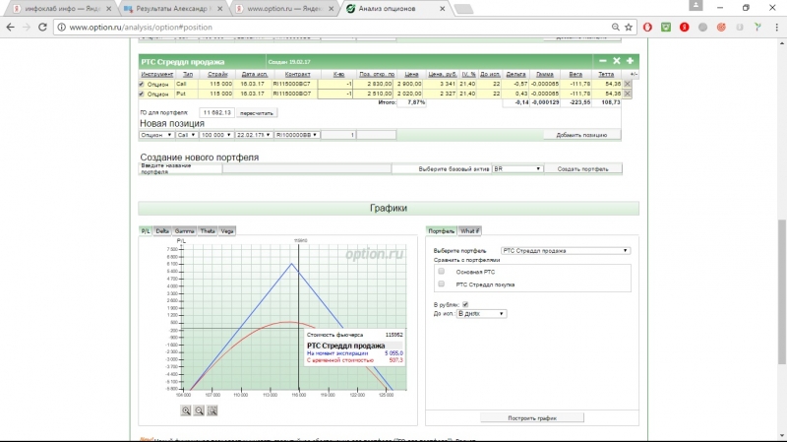Check РТС Стреддл покупка comparison portfolio

coord(441,284)
